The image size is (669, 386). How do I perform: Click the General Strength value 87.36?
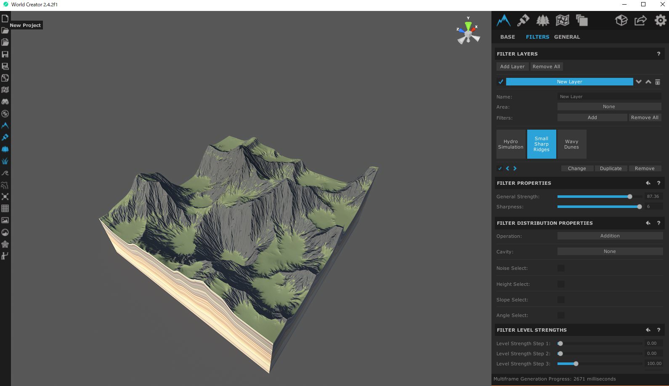tap(653, 196)
